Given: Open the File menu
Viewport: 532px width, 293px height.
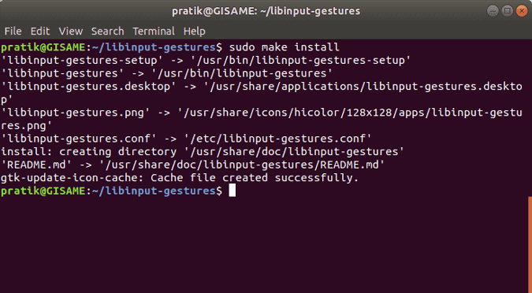Looking at the screenshot, I should point(13,32).
